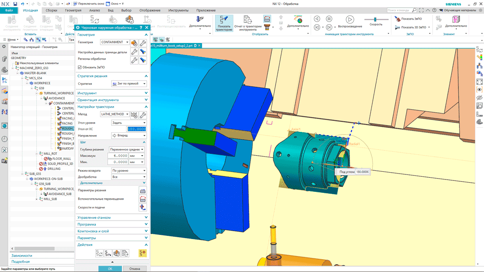
Task: Switch to the Приложение ribbon tab
Action: coord(206,10)
